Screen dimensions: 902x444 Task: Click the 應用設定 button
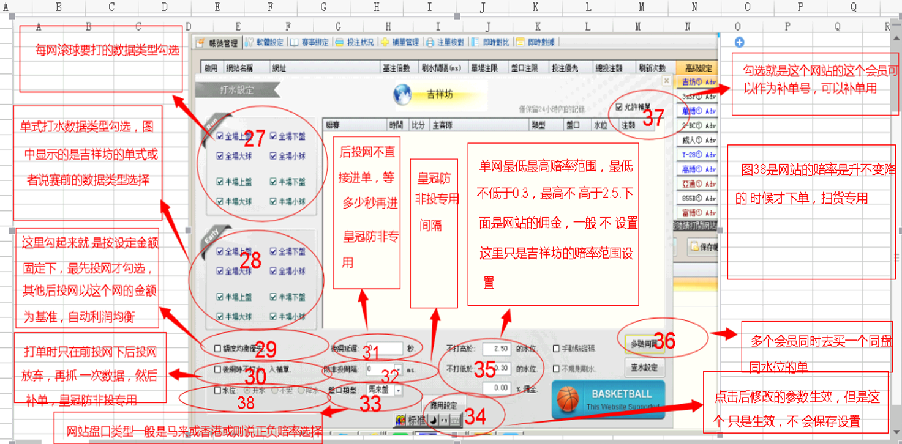(x=444, y=404)
